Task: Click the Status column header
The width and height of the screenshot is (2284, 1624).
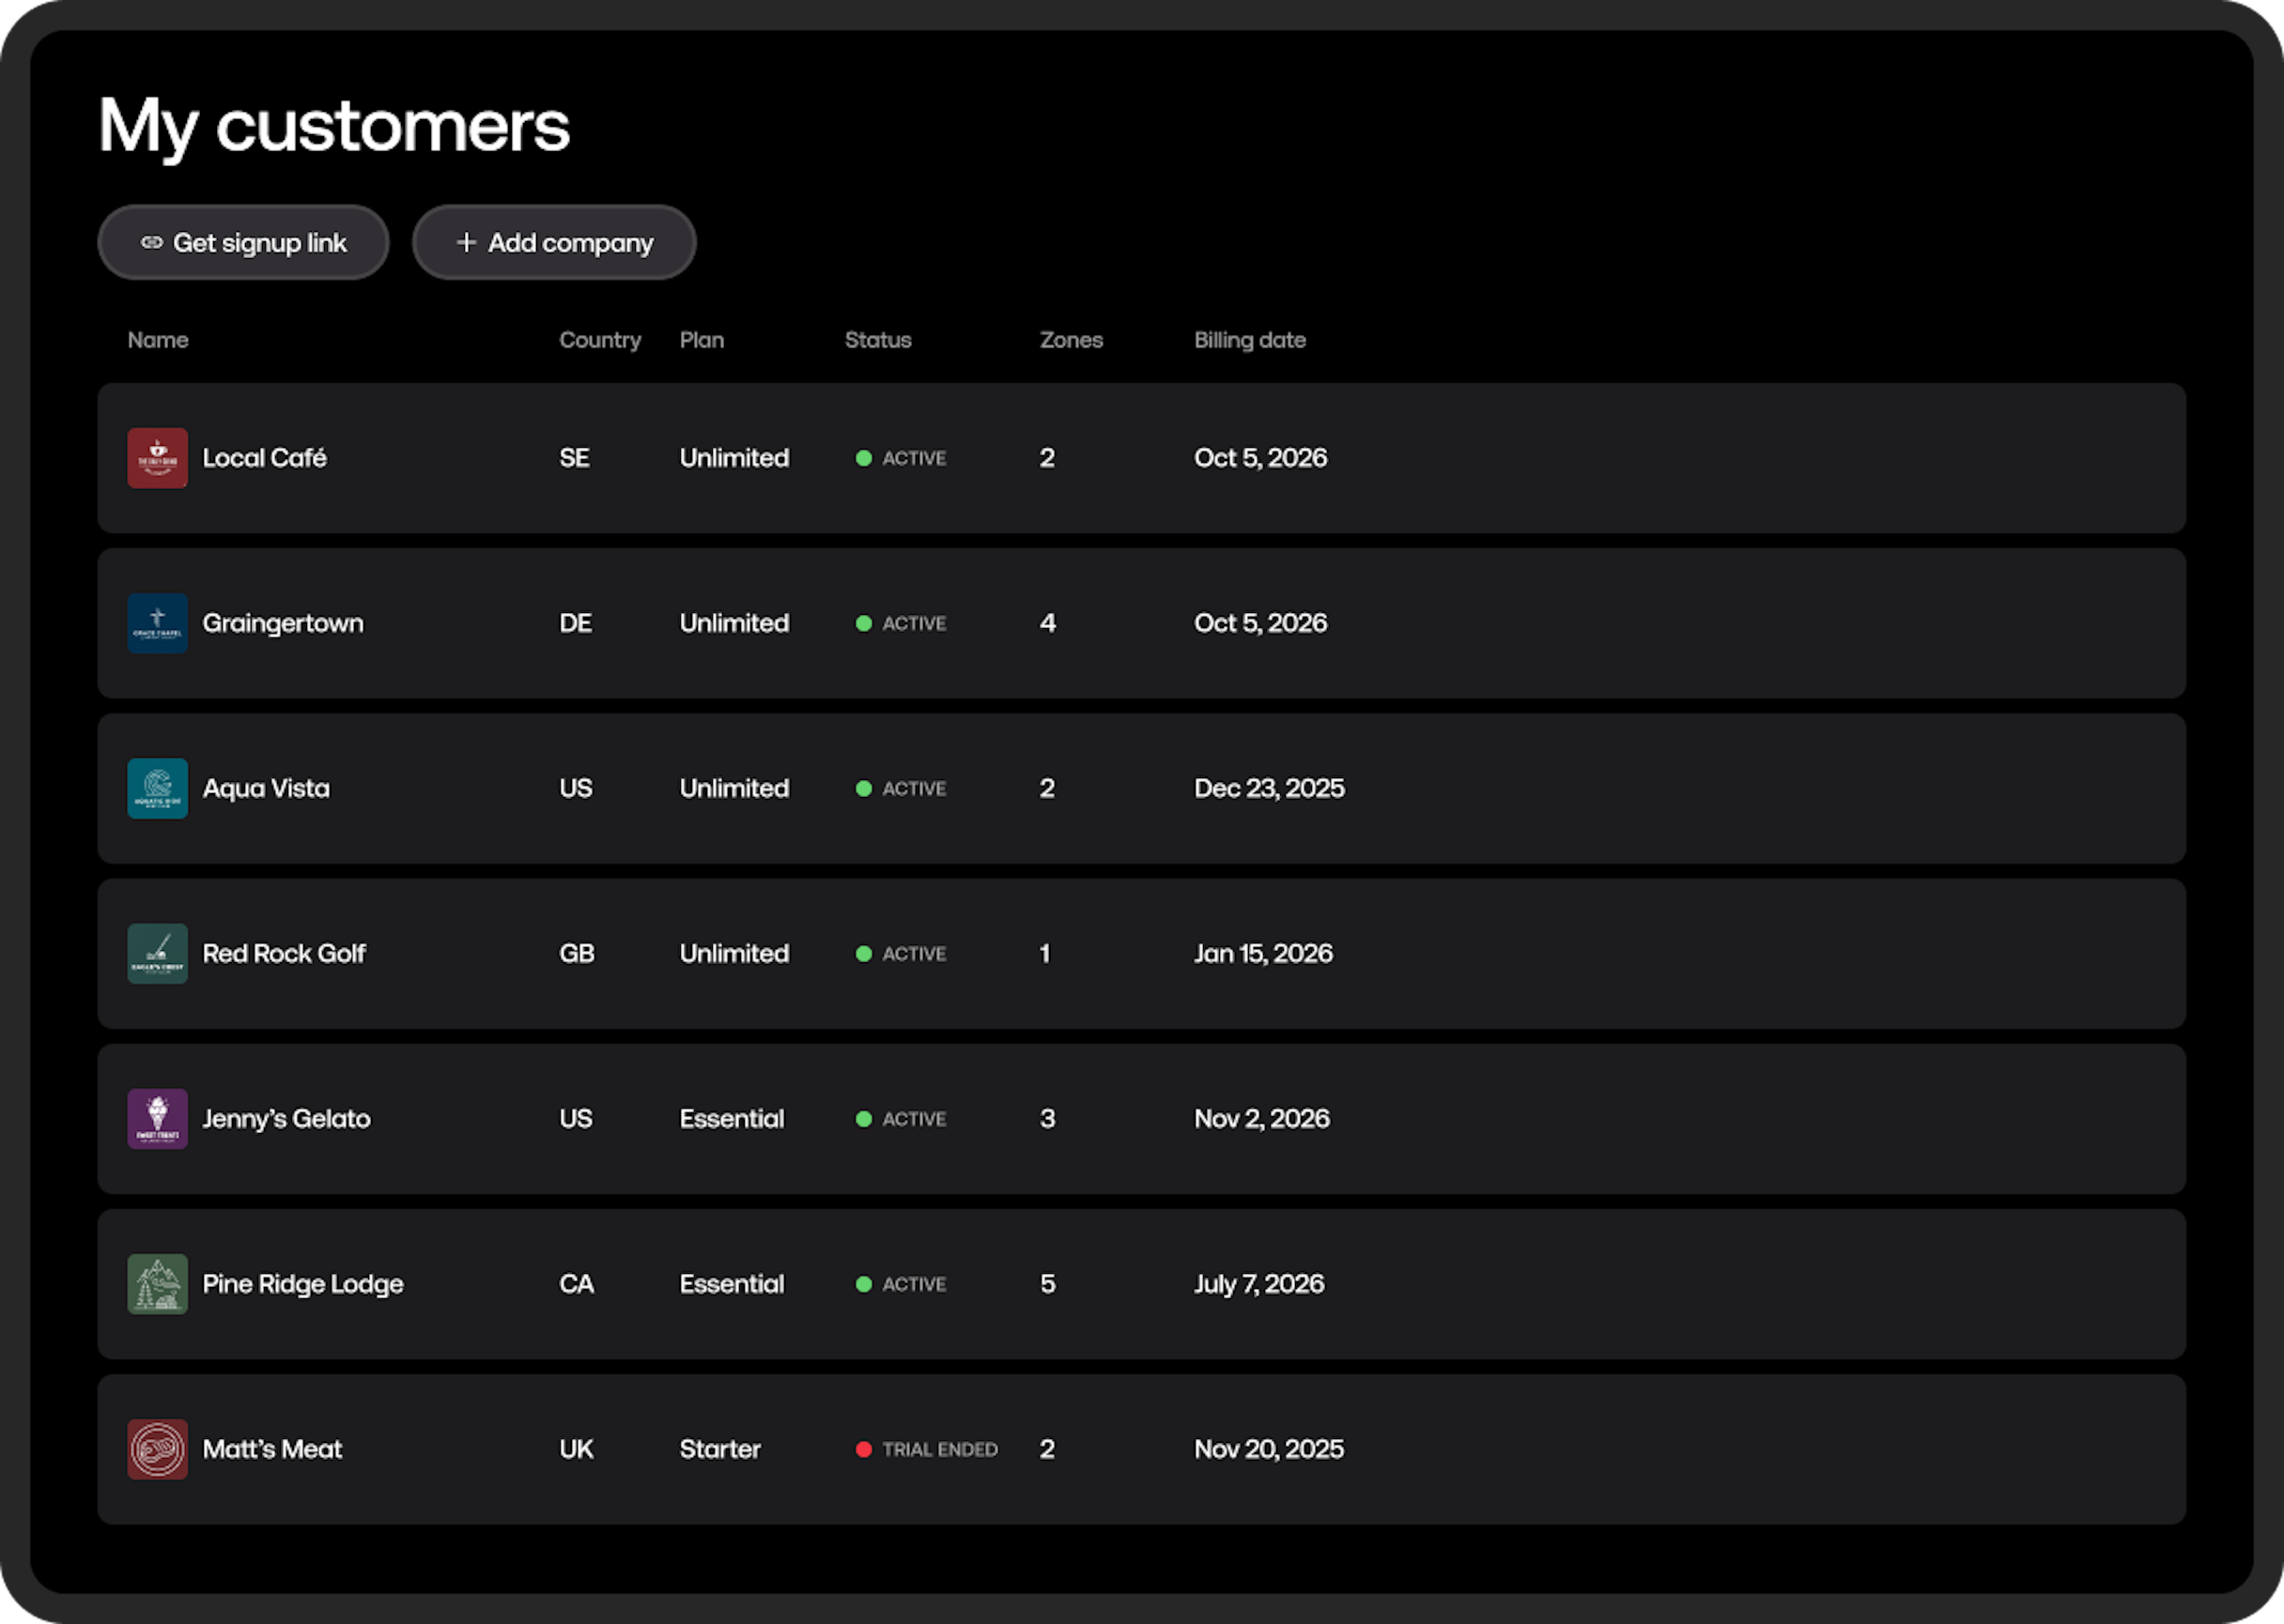Action: 877,340
